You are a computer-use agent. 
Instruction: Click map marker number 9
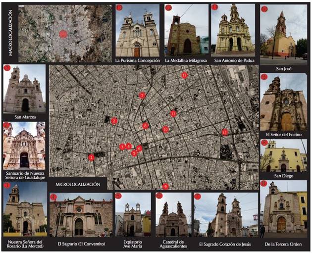(165, 186)
